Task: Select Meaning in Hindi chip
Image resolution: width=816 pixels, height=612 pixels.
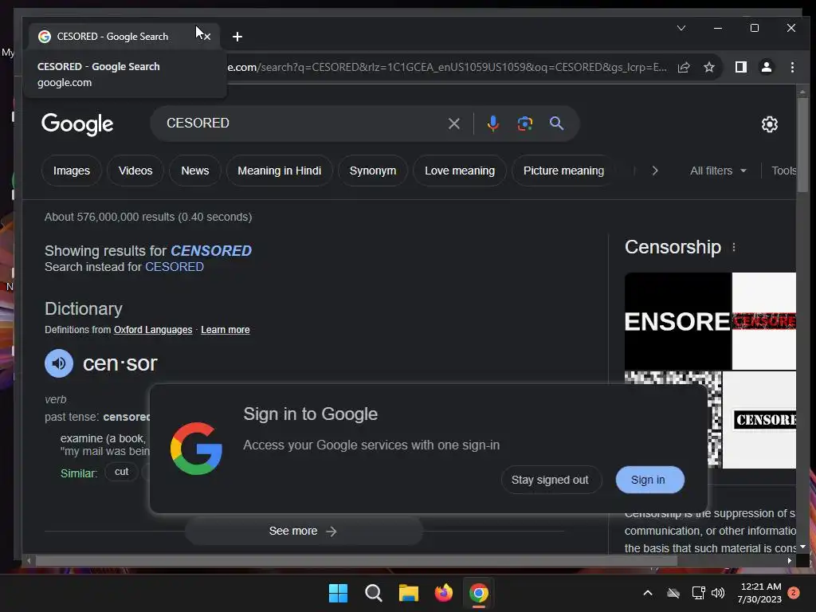Action: 279,171
